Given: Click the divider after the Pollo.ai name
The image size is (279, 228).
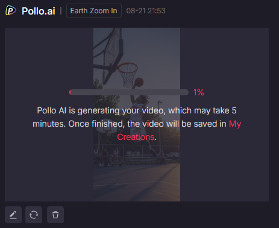Looking at the screenshot, I should (x=61, y=11).
